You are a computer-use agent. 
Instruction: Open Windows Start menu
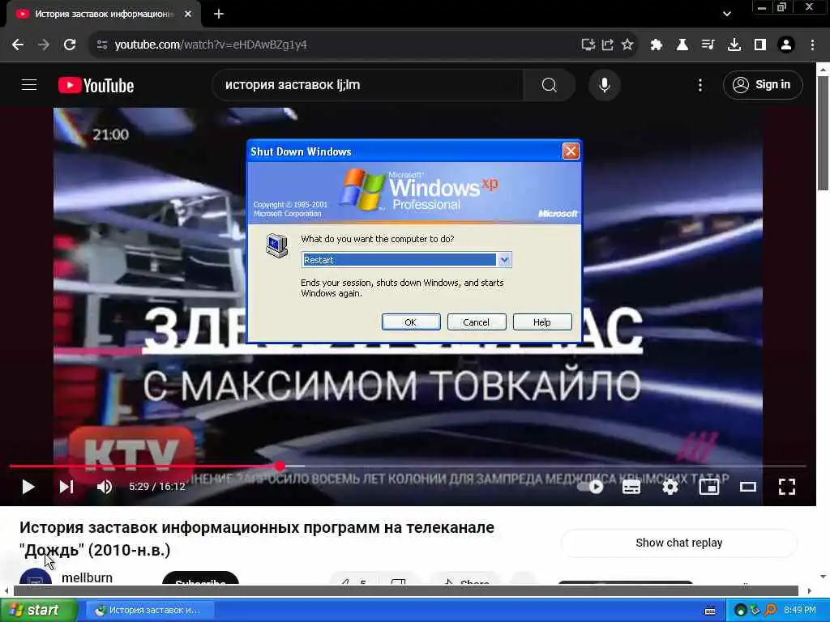(38, 610)
